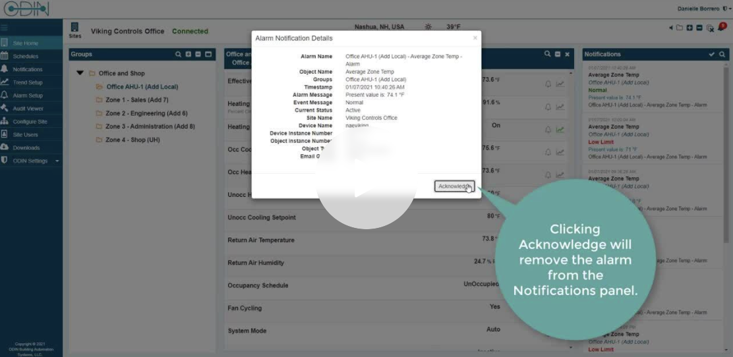
Task: Click the ODIN logo
Action: tap(26, 9)
